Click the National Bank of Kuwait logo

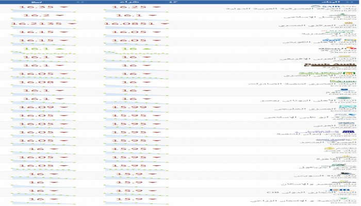[329, 40]
